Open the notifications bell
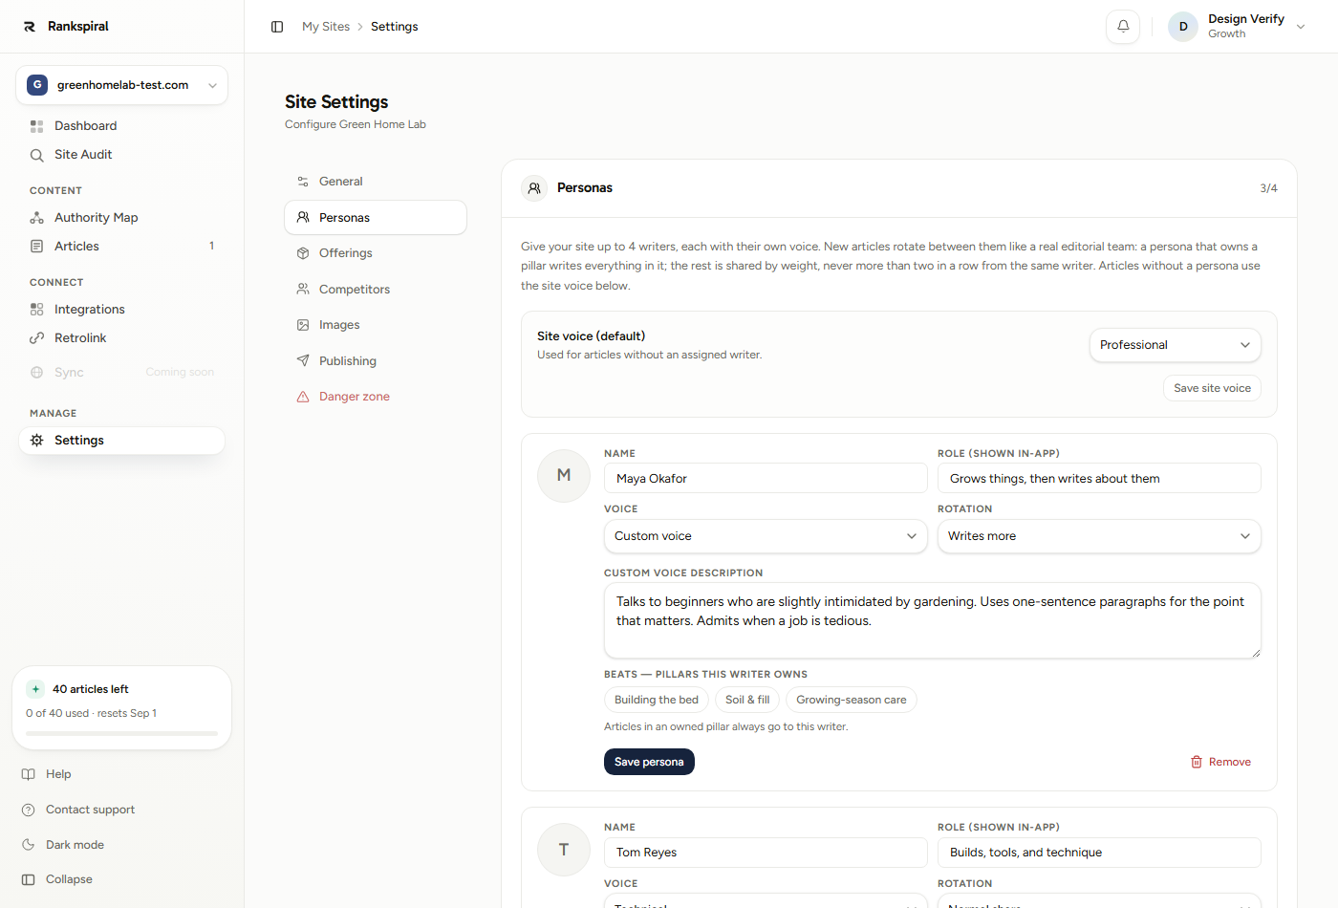 point(1123,27)
